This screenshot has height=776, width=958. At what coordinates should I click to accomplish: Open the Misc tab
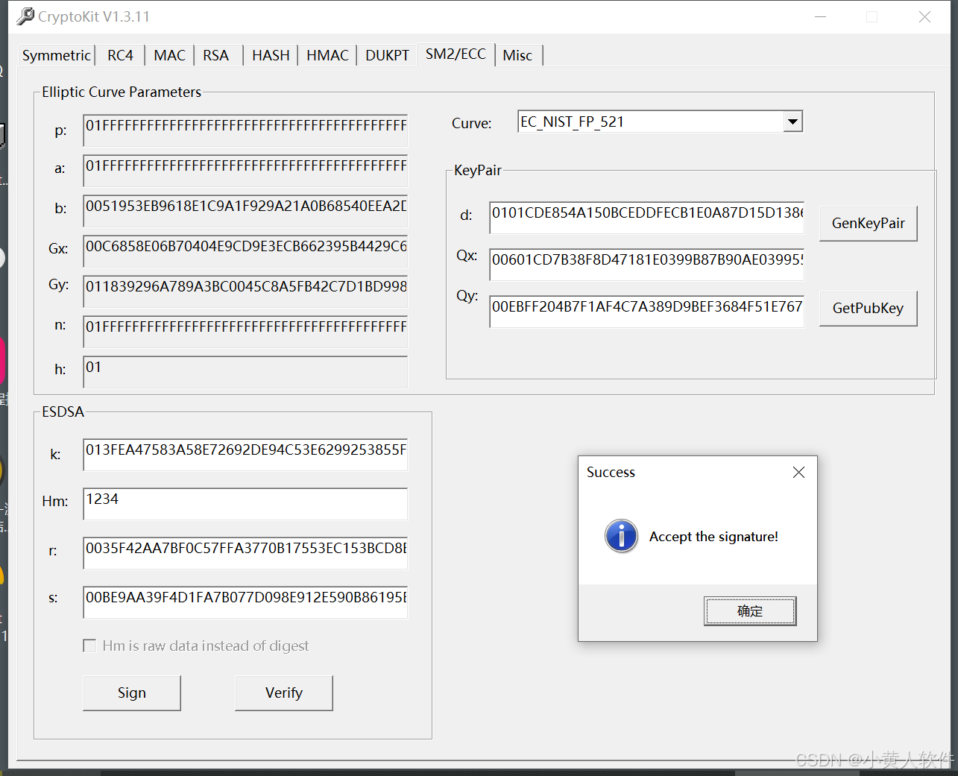point(517,54)
